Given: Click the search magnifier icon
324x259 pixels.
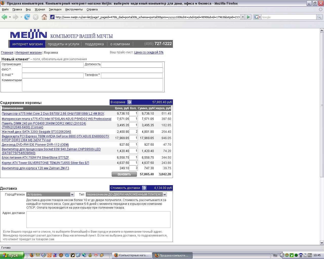Looking at the screenshot, I should (x=319, y=17).
